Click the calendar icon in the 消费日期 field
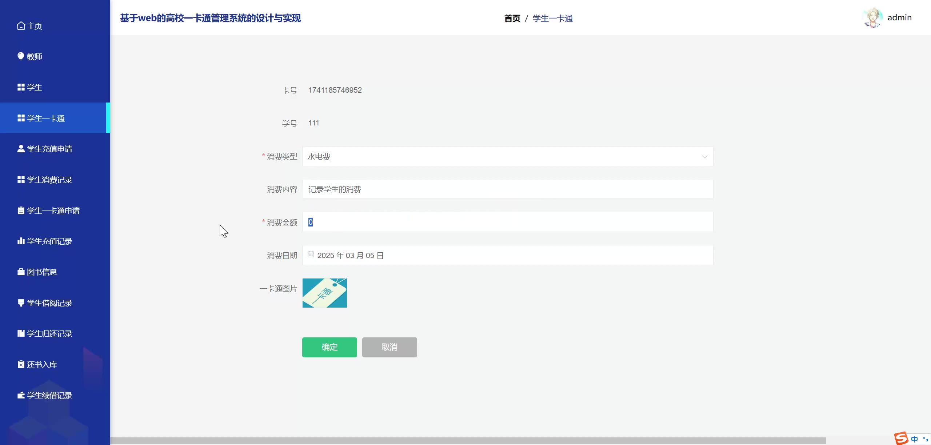 pyautogui.click(x=311, y=254)
